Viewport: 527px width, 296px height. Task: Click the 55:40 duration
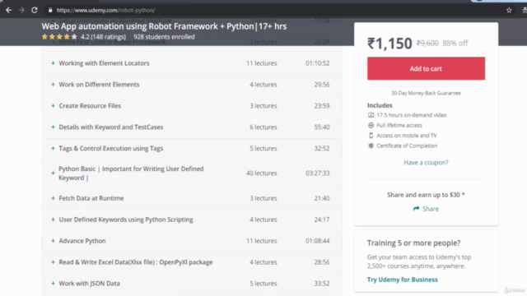(x=322, y=127)
